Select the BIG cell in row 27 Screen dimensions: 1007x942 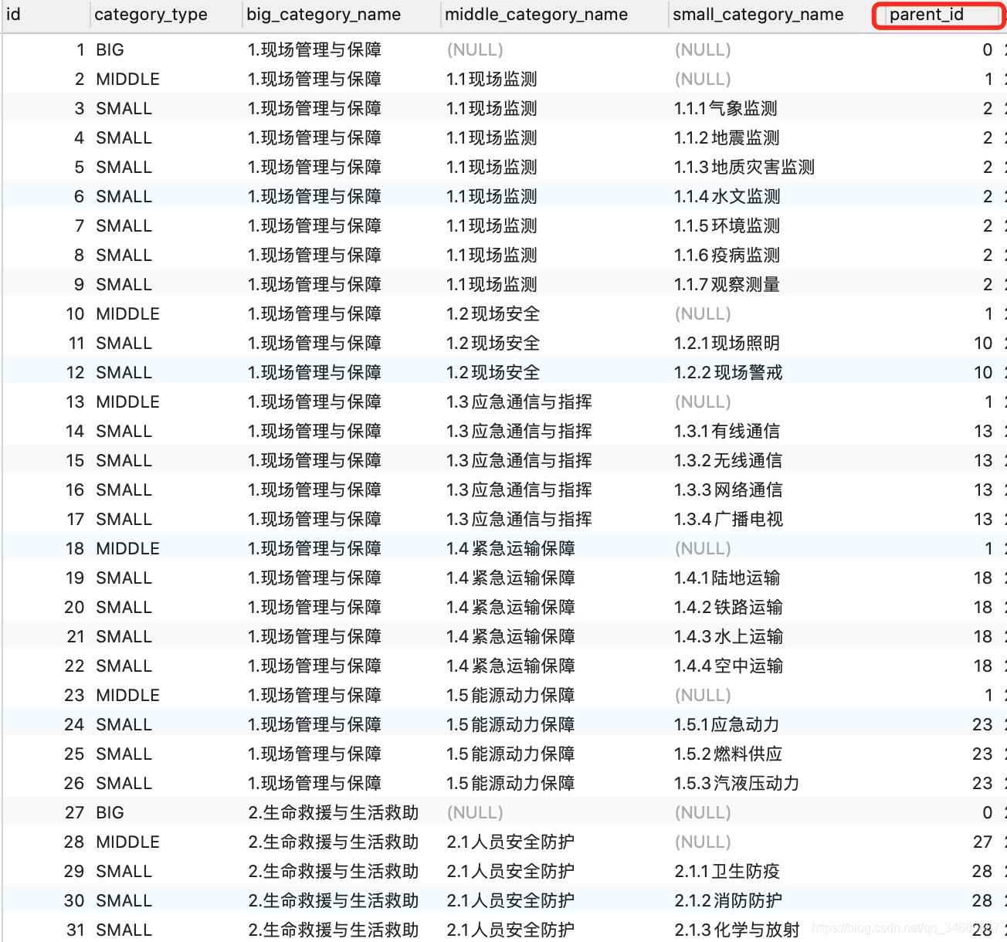coord(109,812)
